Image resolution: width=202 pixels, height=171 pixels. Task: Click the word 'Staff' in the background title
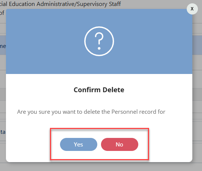pos(115,4)
